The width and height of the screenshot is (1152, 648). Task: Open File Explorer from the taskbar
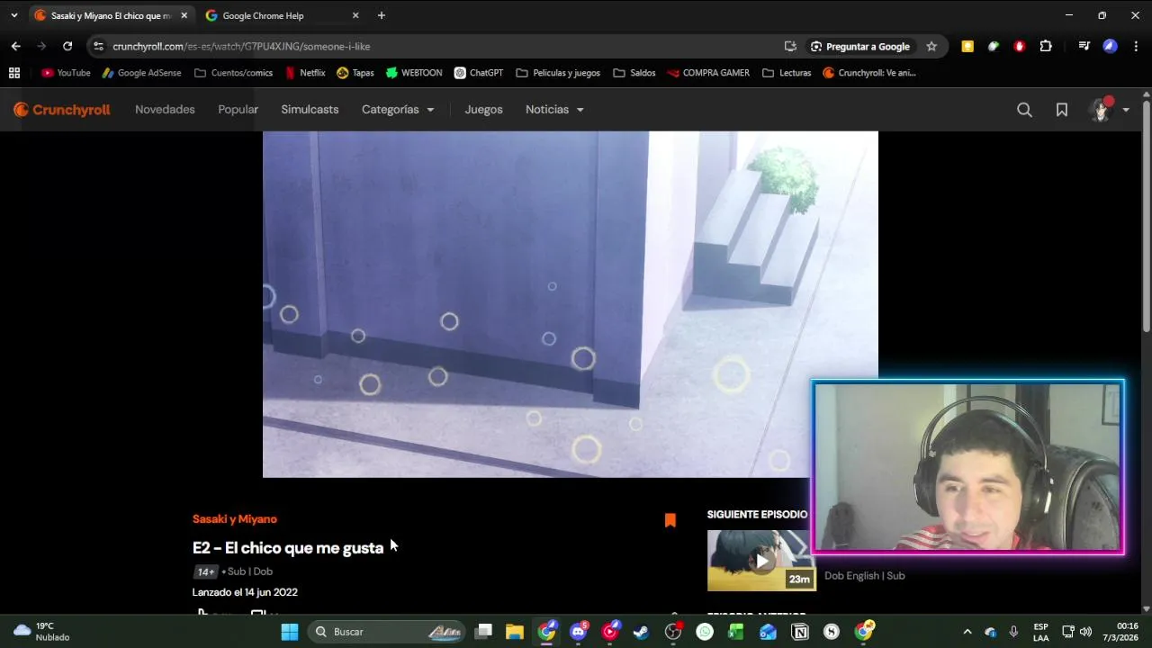coord(515,632)
